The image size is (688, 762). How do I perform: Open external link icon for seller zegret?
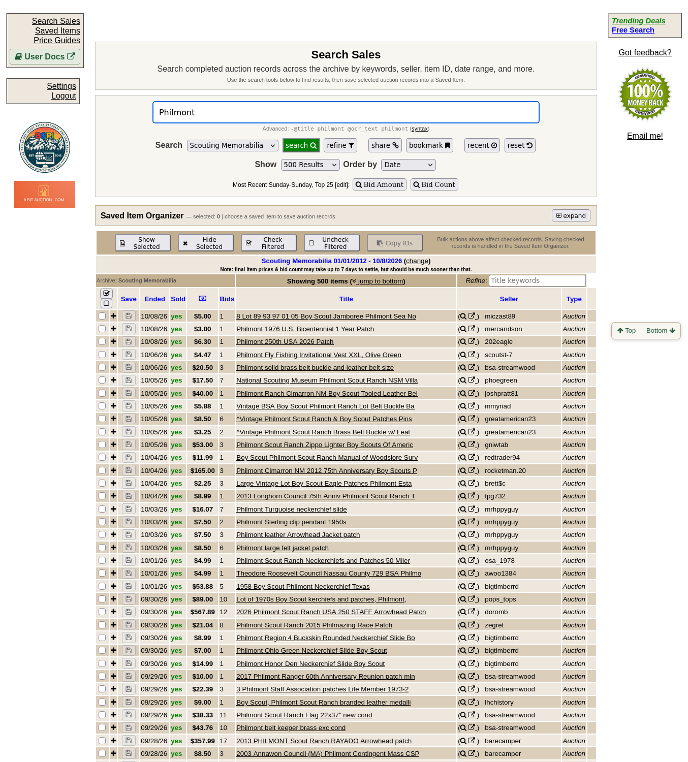click(x=472, y=625)
